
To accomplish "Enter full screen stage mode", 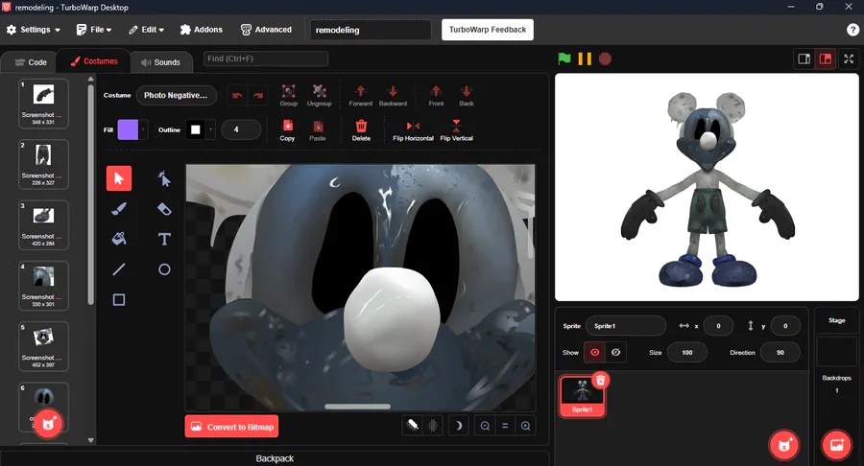I will [849, 58].
